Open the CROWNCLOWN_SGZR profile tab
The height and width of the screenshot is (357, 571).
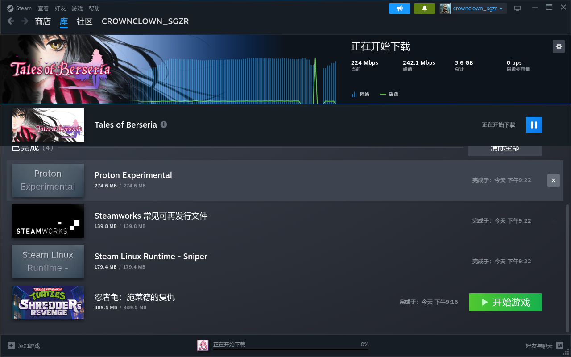click(145, 21)
